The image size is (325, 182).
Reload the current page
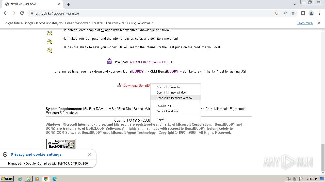click(x=22, y=13)
